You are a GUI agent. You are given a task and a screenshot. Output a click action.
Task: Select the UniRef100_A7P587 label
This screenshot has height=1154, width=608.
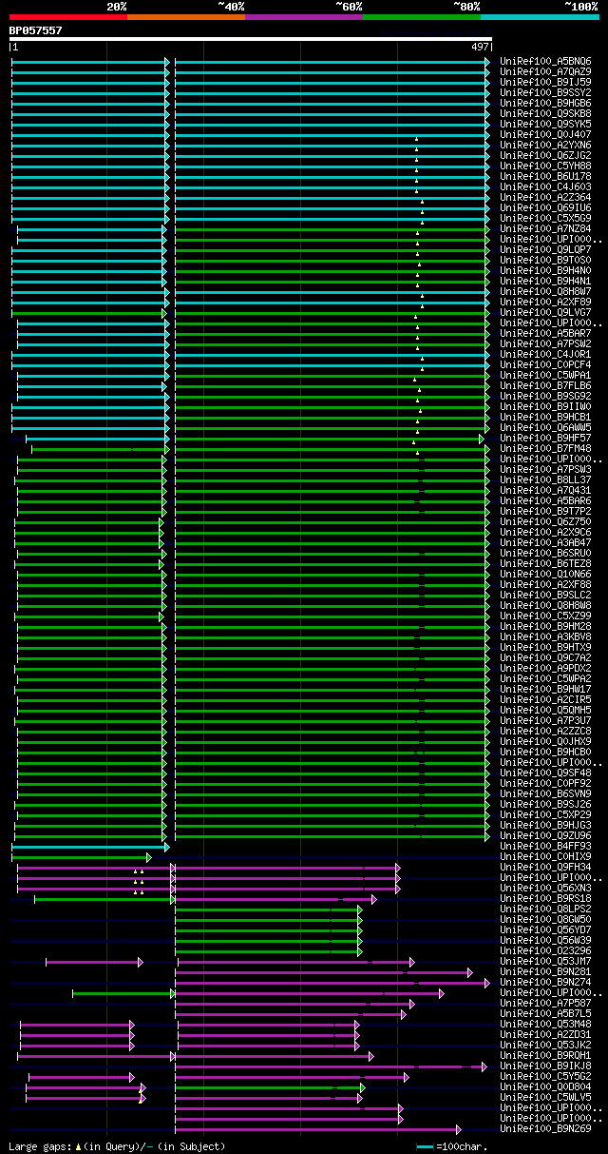click(x=545, y=1003)
